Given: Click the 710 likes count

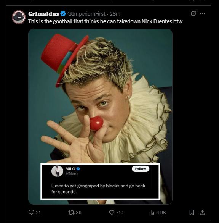Looking at the screenshot, I should click(120, 212).
